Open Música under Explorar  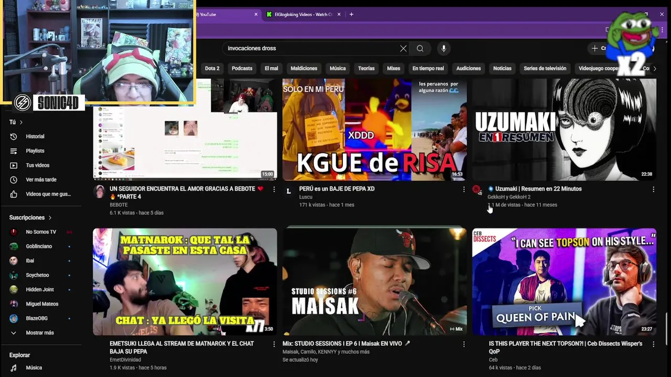point(34,368)
